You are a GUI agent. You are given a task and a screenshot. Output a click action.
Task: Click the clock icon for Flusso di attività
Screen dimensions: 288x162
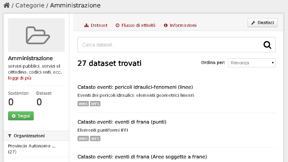pyautogui.click(x=117, y=25)
